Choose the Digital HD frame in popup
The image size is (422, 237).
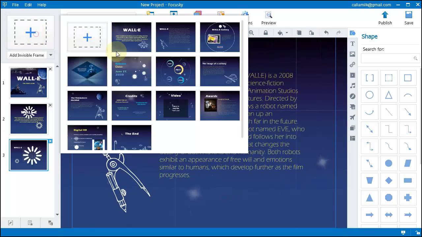(87, 138)
